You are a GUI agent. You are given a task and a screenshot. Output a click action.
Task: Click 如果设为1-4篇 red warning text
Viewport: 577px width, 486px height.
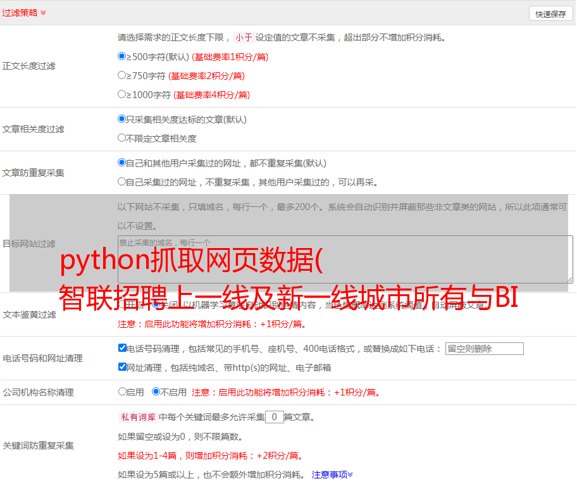pos(211,456)
